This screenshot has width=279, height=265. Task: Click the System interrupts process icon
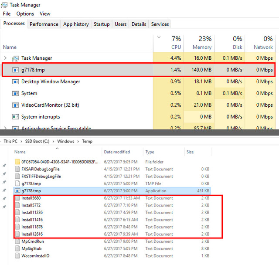coord(15,117)
